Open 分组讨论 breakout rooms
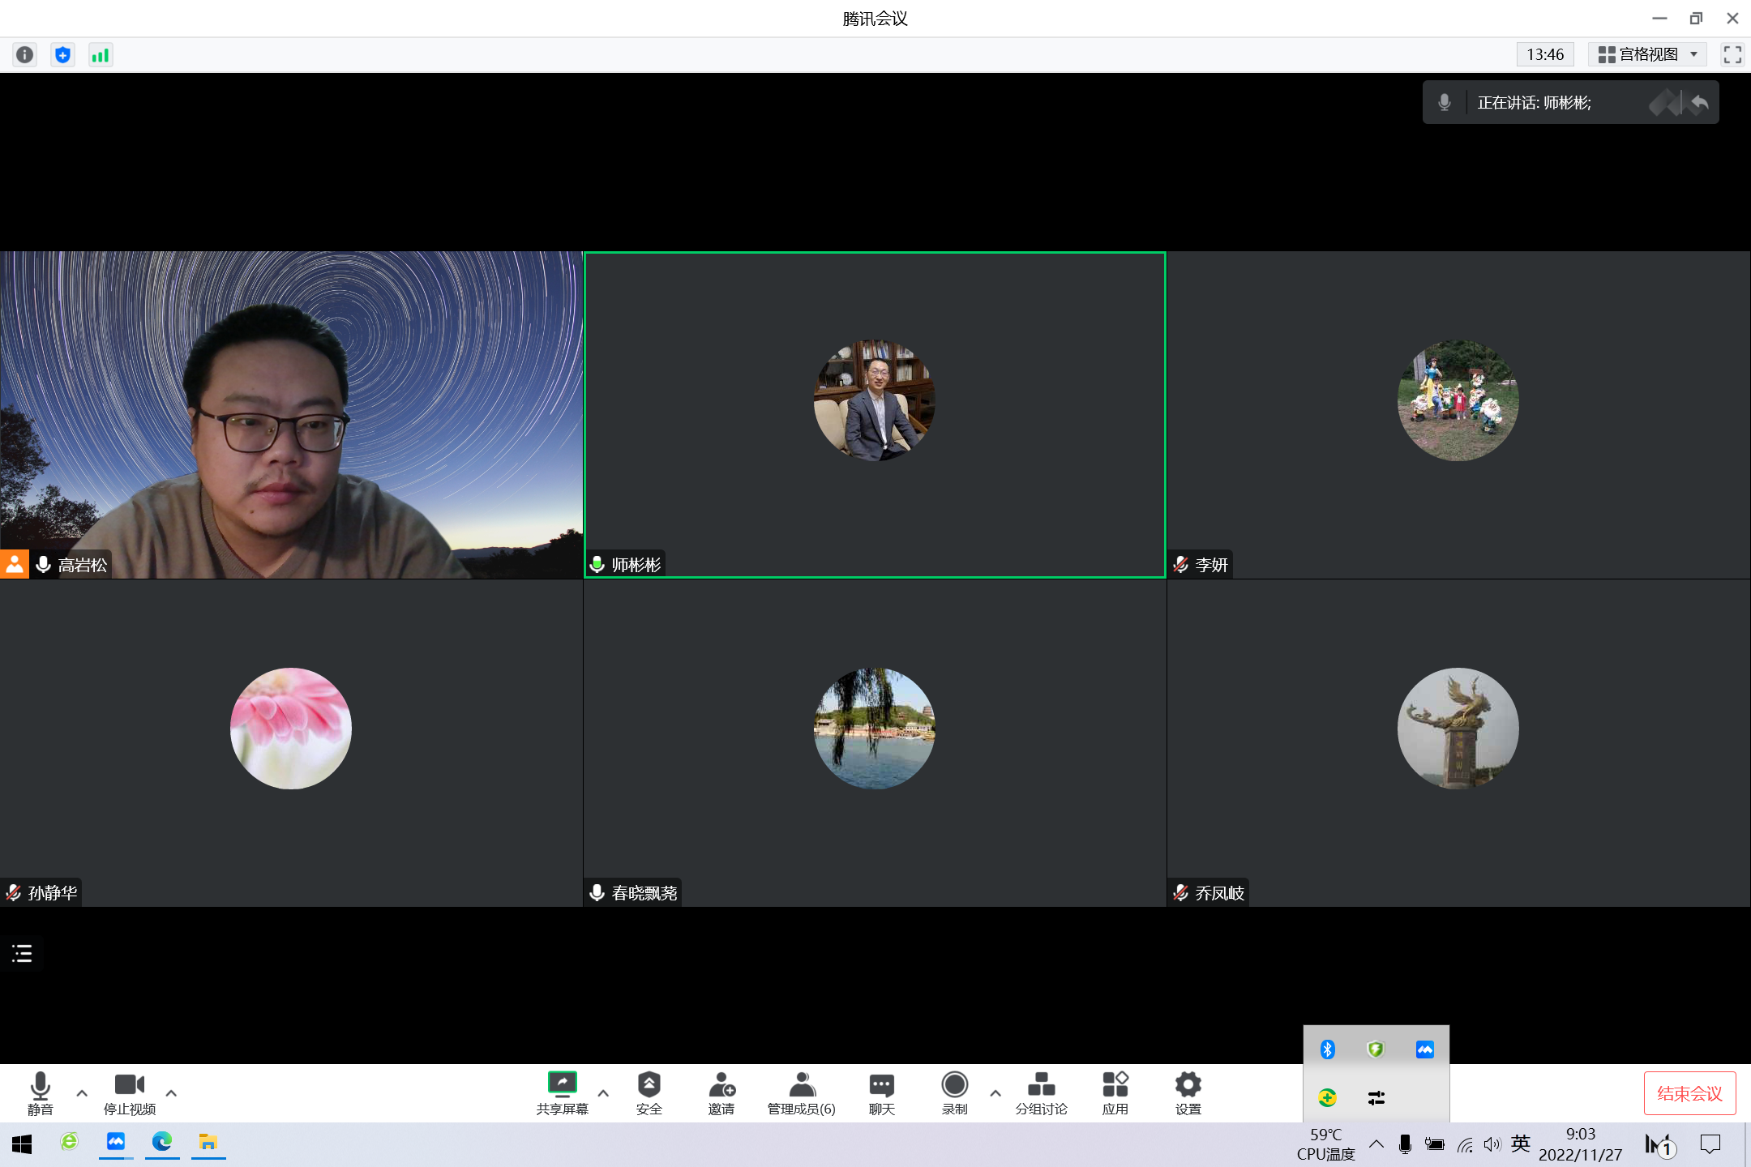Viewport: 1751px width, 1167px height. point(1042,1092)
